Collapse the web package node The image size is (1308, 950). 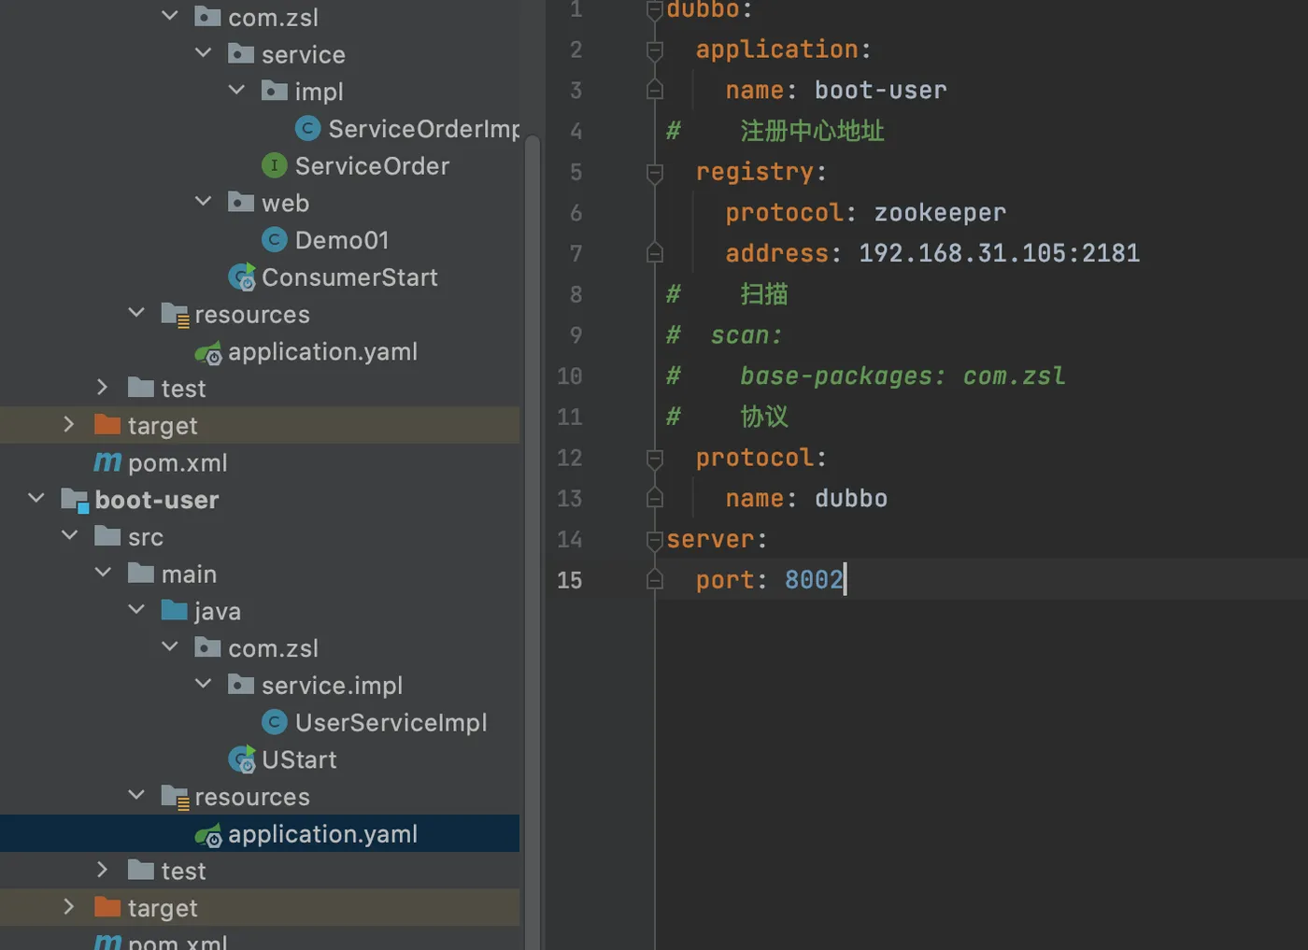[x=204, y=202]
